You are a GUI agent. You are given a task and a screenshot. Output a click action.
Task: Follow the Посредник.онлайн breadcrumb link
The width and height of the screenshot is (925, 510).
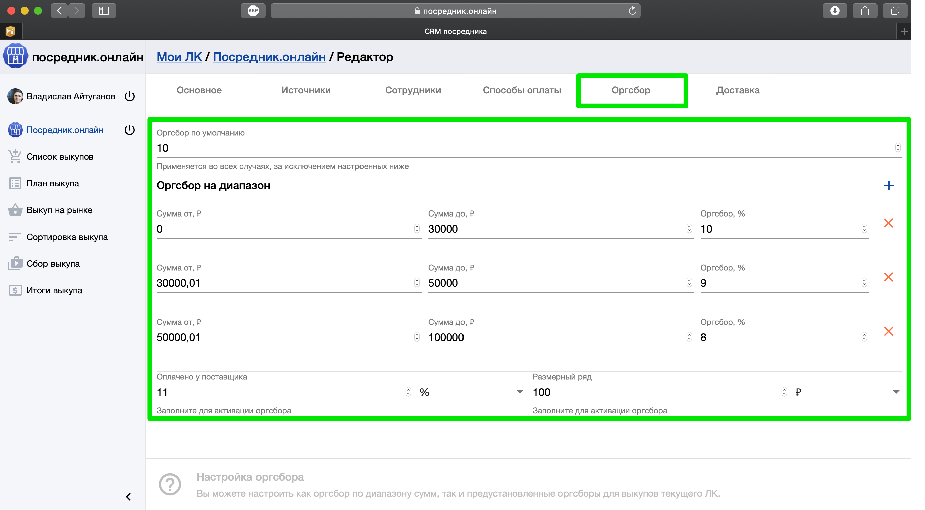(269, 57)
